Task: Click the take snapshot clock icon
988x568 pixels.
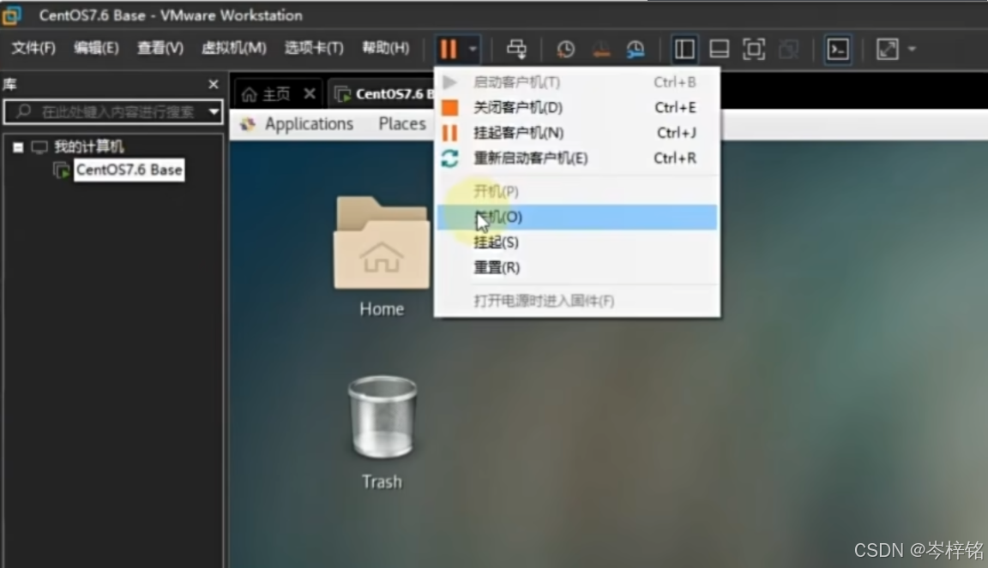Action: click(565, 49)
